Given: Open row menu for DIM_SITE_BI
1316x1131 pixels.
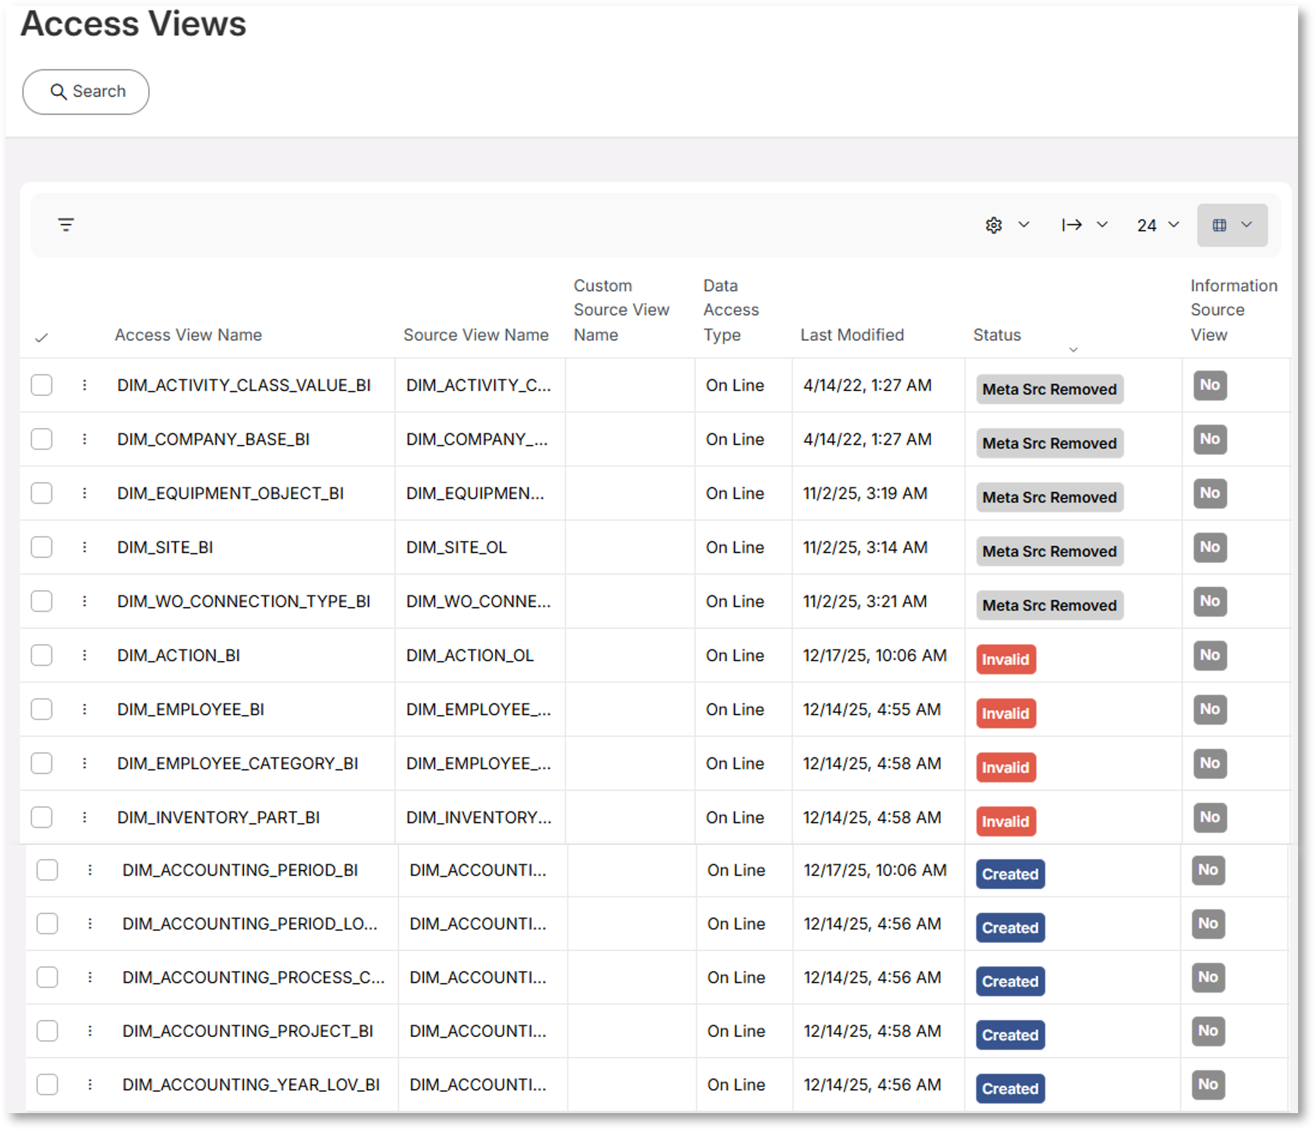Looking at the screenshot, I should pos(85,547).
